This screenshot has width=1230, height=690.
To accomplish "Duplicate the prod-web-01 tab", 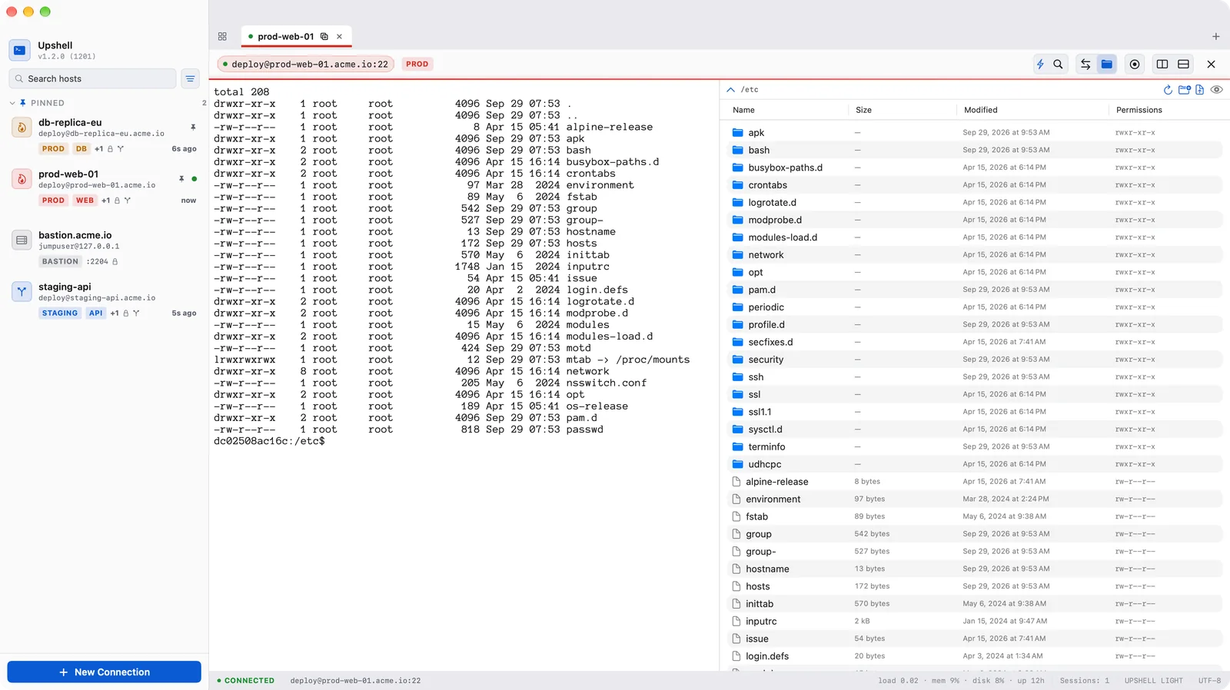I will coord(324,36).
